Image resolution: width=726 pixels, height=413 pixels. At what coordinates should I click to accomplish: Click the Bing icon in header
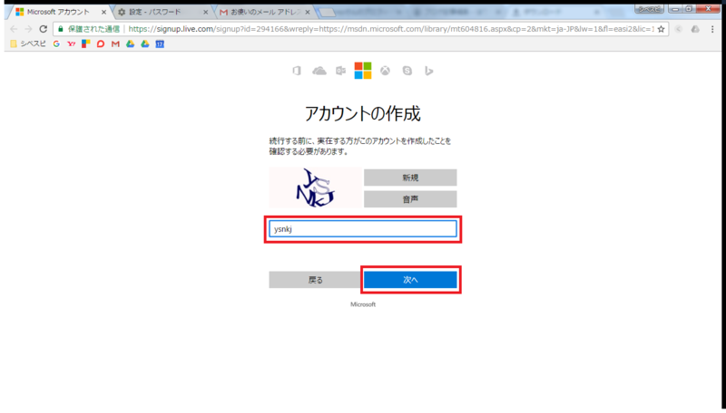pyautogui.click(x=428, y=71)
